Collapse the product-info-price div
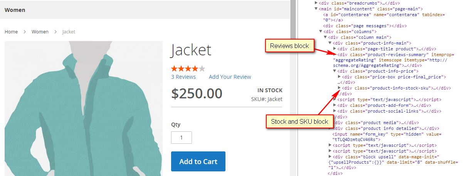Screen dimensions: 464x176 coord(335,71)
